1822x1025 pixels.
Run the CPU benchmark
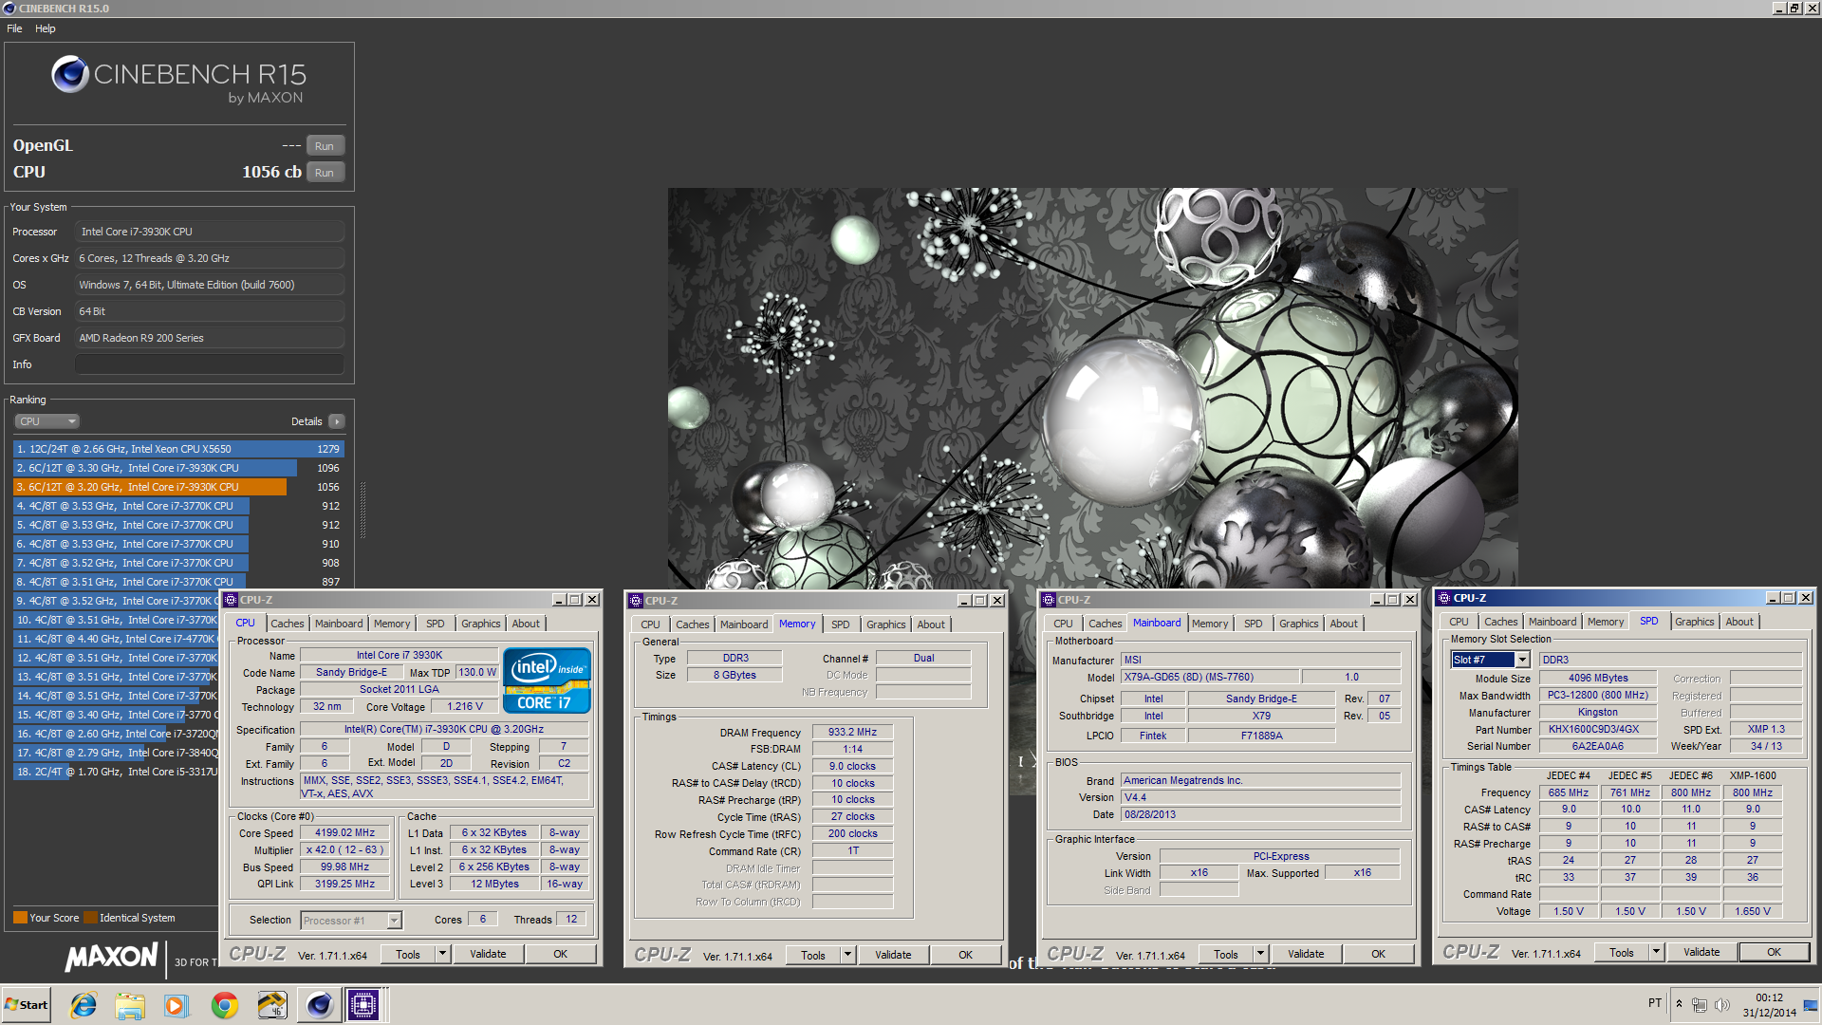[325, 173]
